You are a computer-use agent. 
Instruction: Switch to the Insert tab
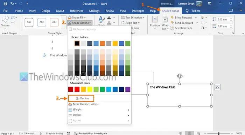[x=32, y=11]
